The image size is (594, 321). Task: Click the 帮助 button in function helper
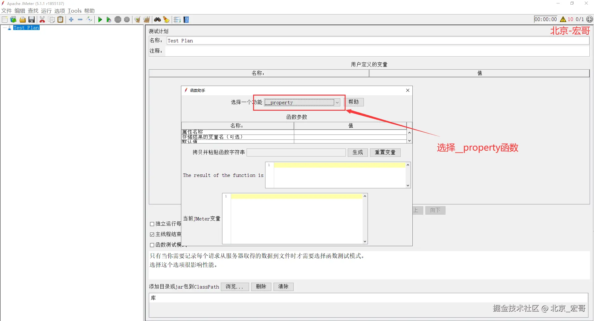[x=354, y=102]
